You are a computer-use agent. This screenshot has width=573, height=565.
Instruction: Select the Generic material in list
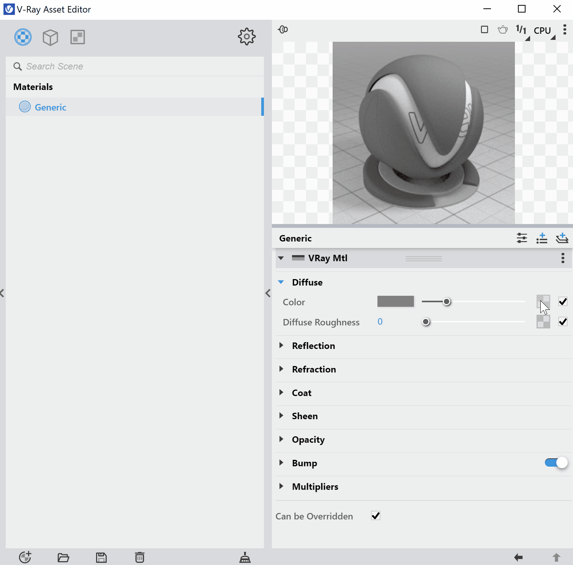(135, 107)
